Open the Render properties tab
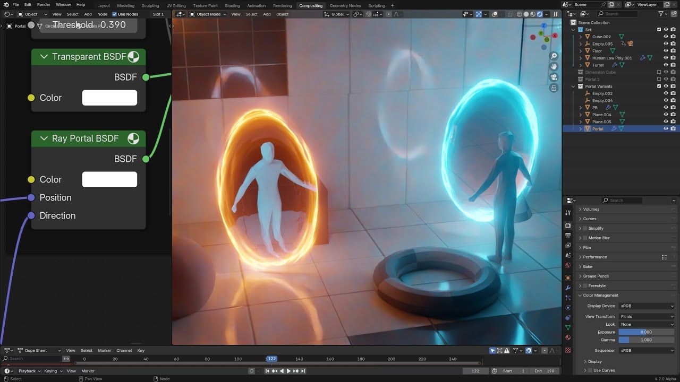680x382 pixels. pyautogui.click(x=568, y=225)
